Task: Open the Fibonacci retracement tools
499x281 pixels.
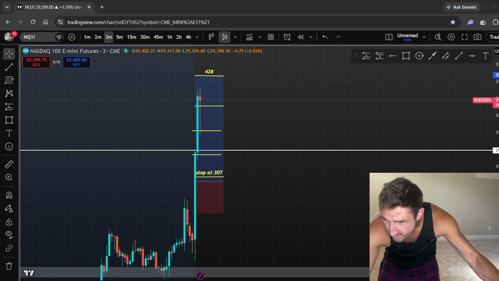Action: coord(9,80)
